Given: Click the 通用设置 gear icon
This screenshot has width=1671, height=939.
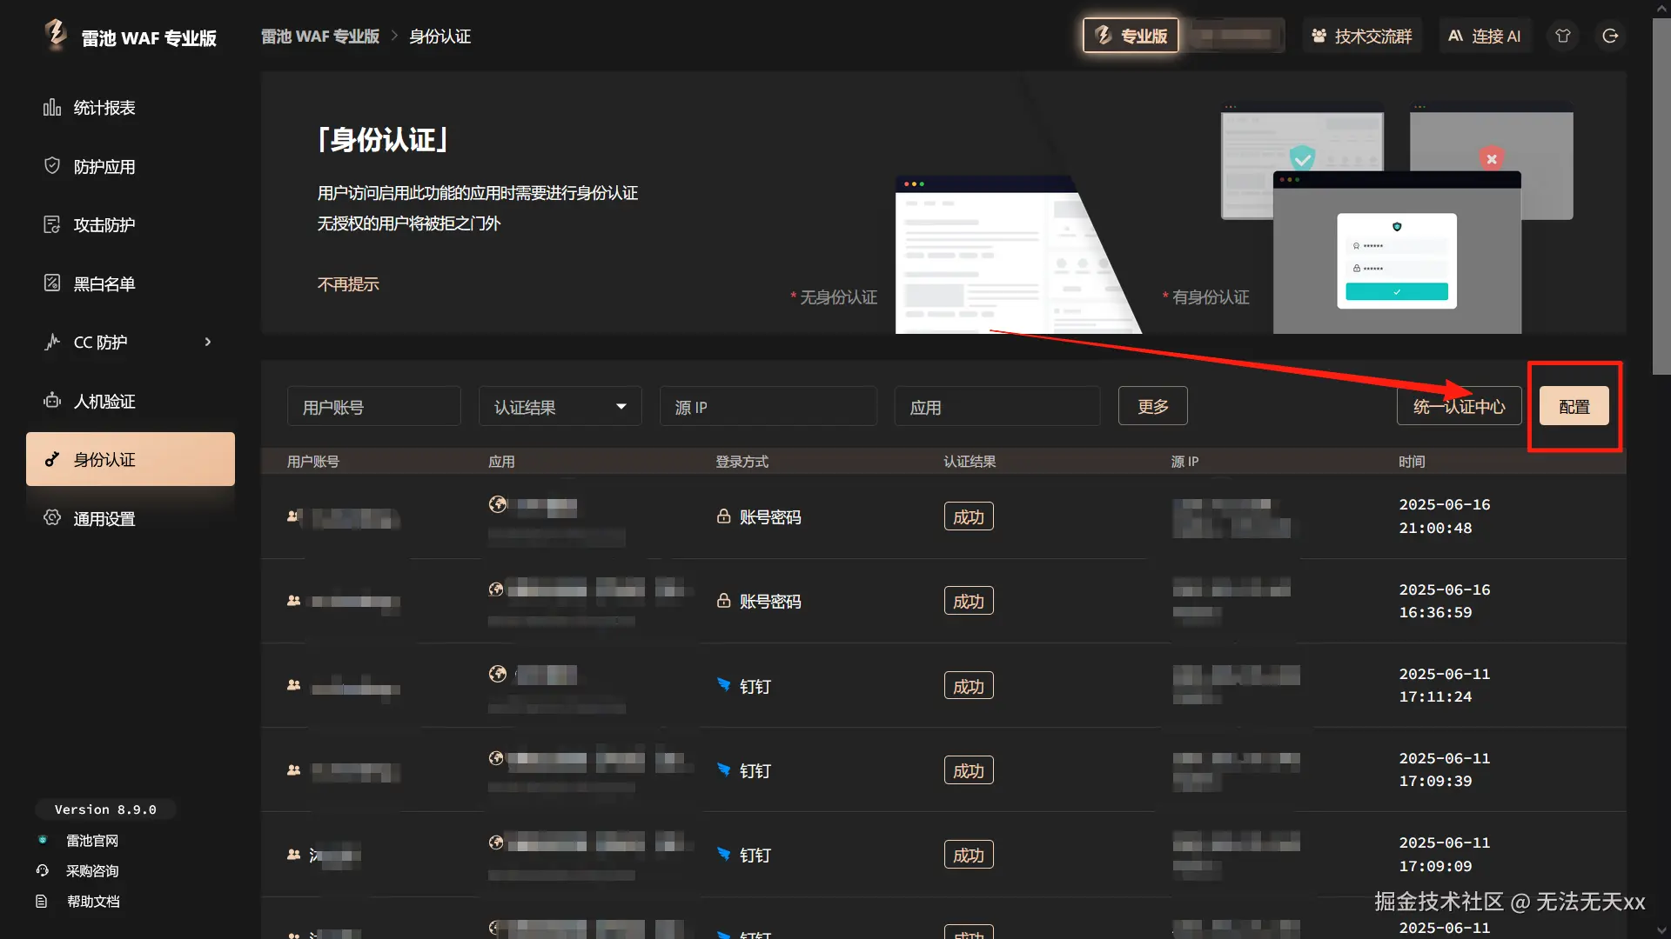Looking at the screenshot, I should 52,517.
